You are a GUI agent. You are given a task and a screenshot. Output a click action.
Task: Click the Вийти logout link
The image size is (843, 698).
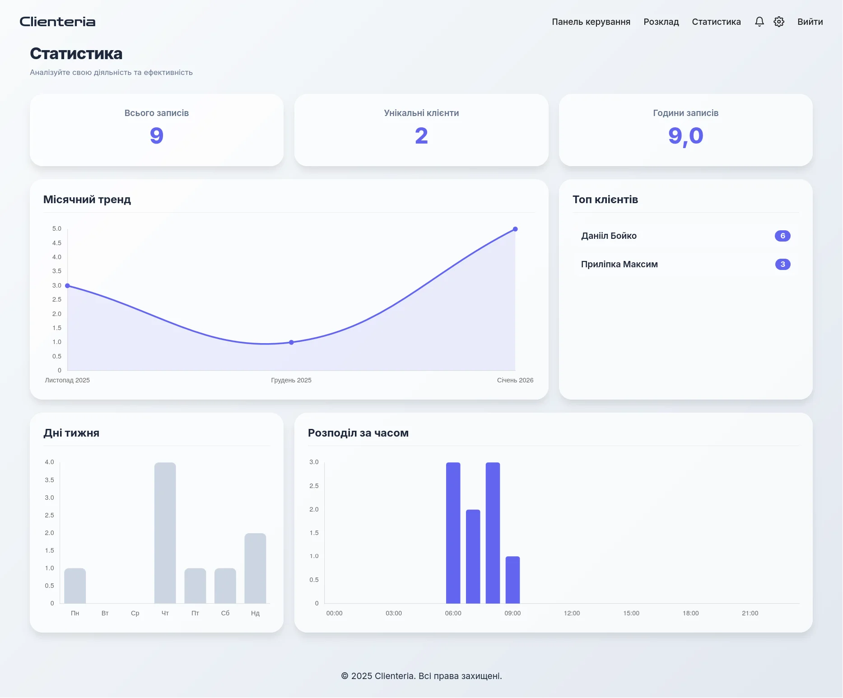click(x=810, y=21)
